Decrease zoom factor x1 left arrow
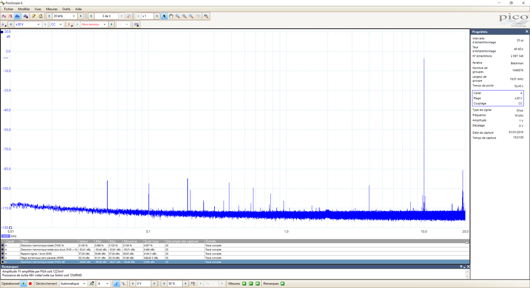This screenshot has height=288, width=530. [x=138, y=16]
